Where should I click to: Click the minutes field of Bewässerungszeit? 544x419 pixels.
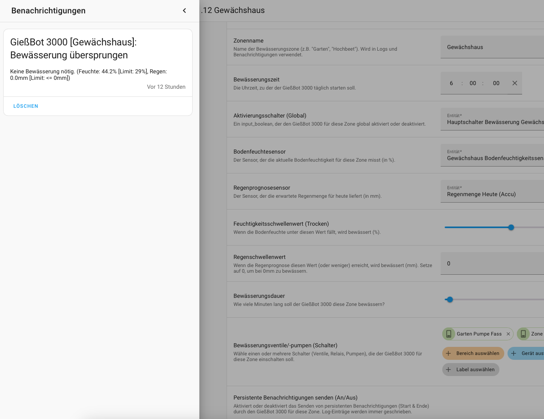tap(473, 83)
